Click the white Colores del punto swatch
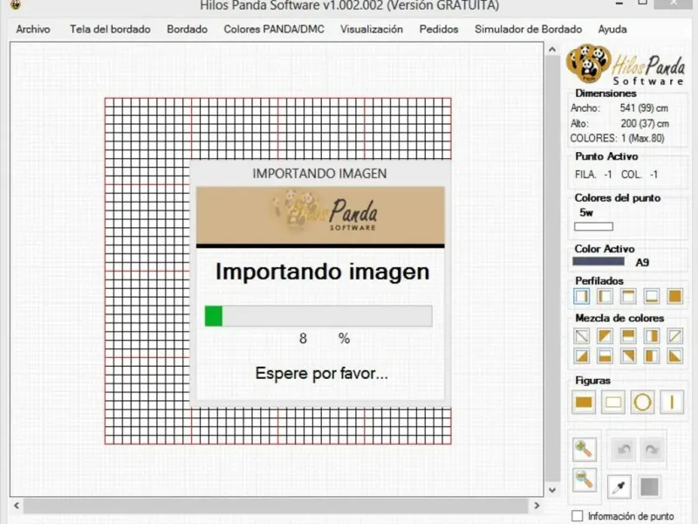This screenshot has height=524, width=698. (593, 226)
